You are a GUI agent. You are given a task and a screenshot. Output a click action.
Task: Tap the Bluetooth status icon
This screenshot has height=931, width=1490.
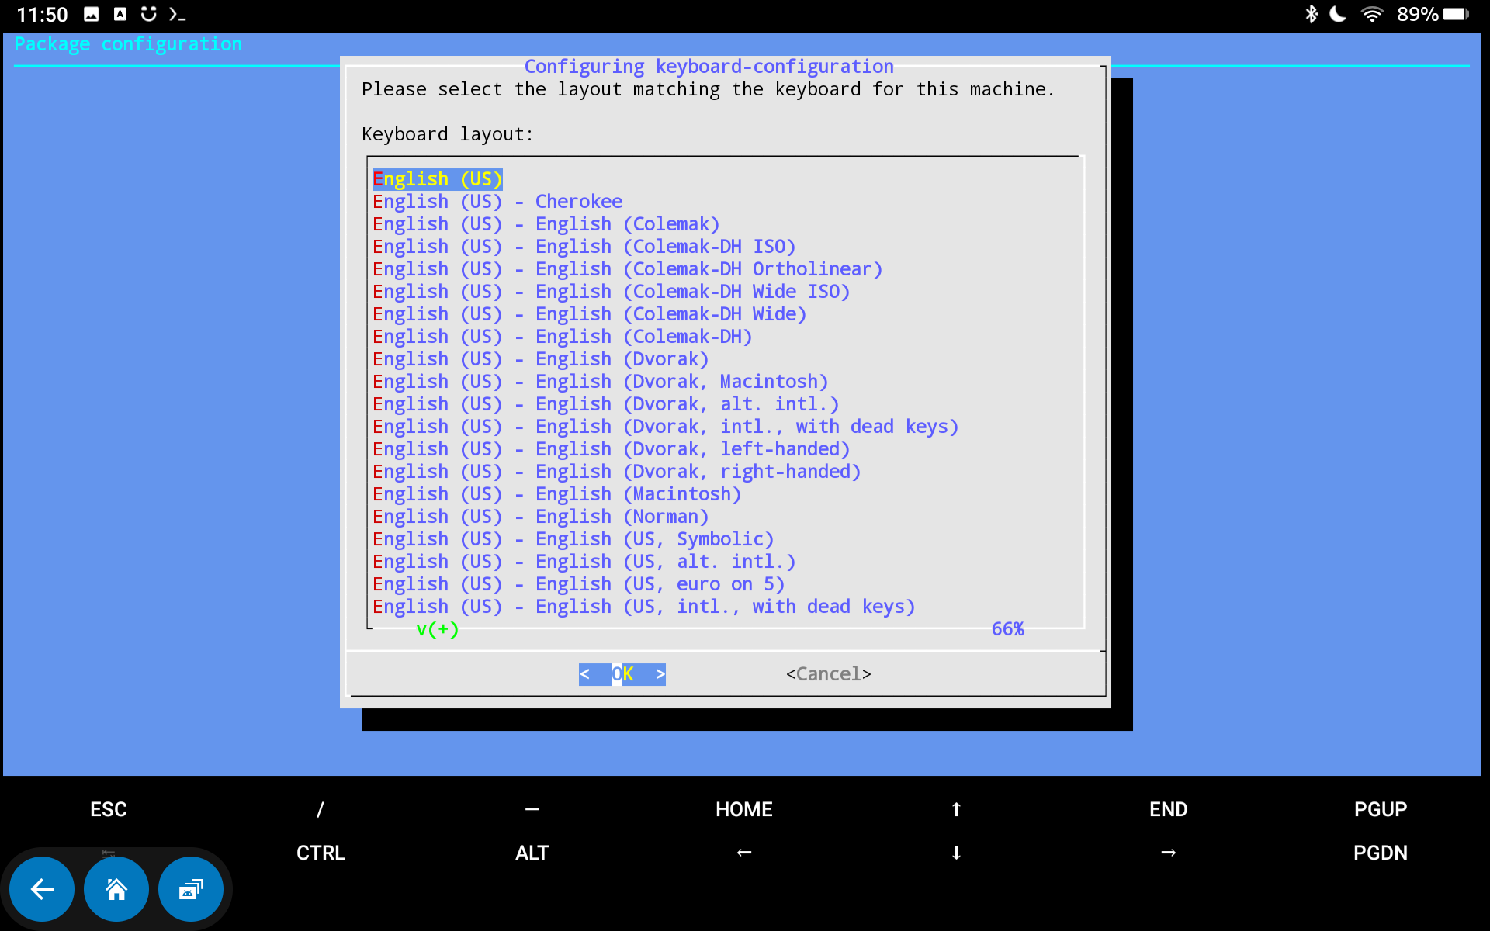(1311, 14)
